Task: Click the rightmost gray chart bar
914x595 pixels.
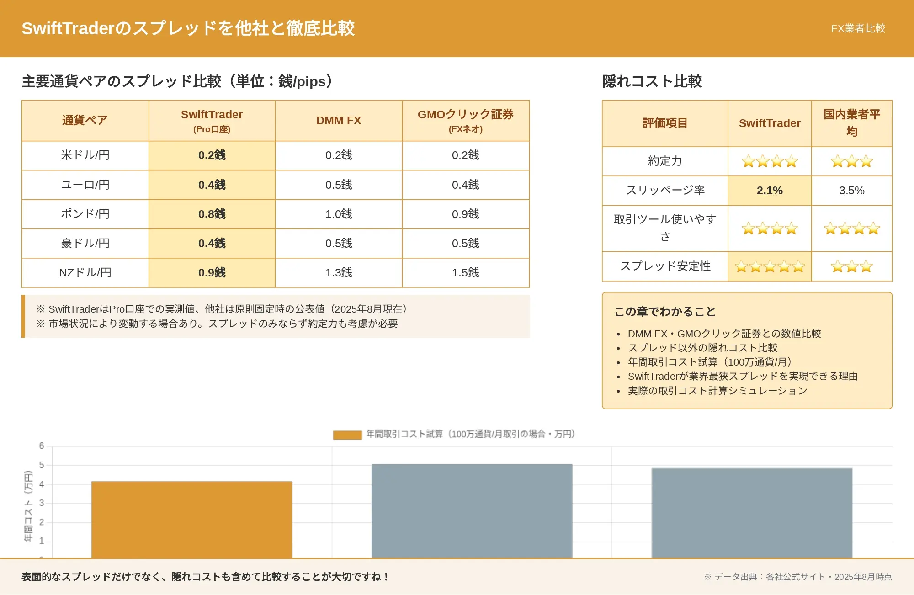Action: point(752,513)
